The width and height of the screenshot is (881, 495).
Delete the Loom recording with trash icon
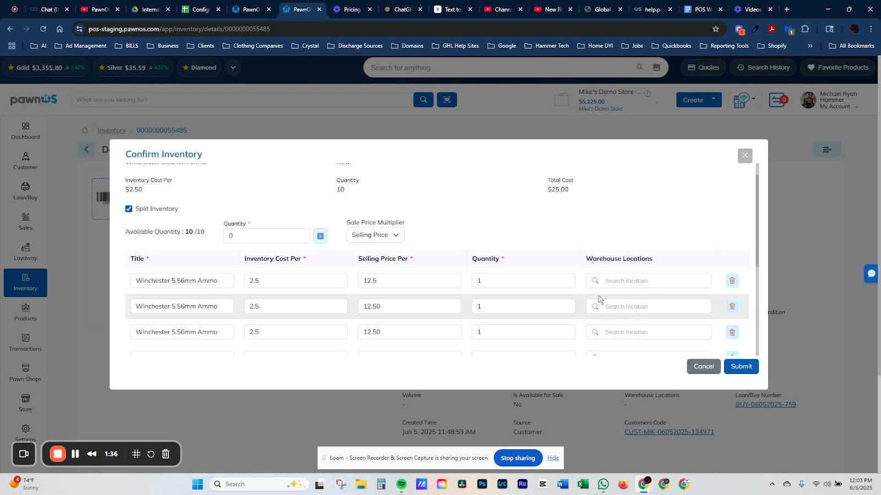[166, 454]
